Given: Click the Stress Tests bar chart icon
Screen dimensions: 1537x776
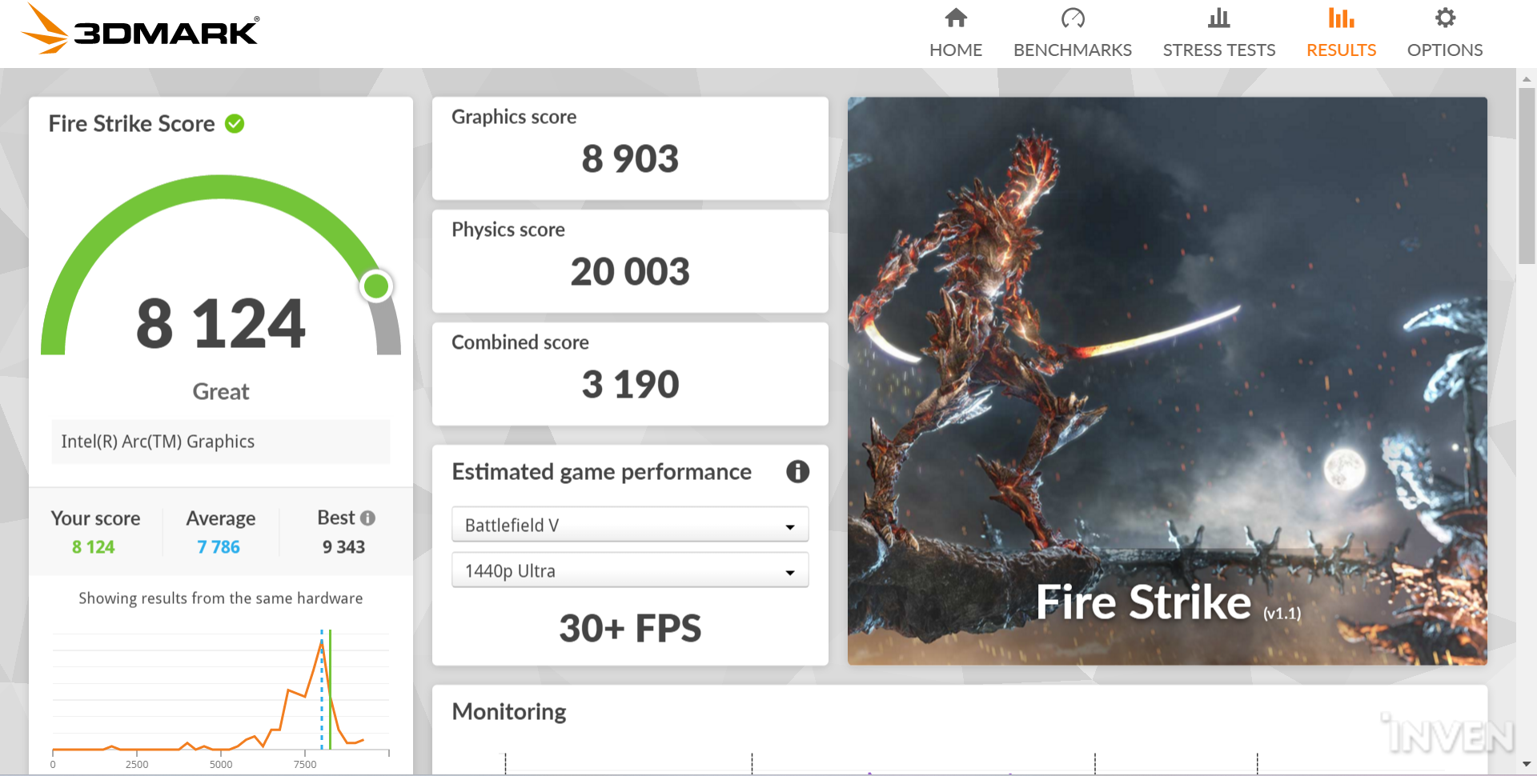Looking at the screenshot, I should (x=1219, y=18).
